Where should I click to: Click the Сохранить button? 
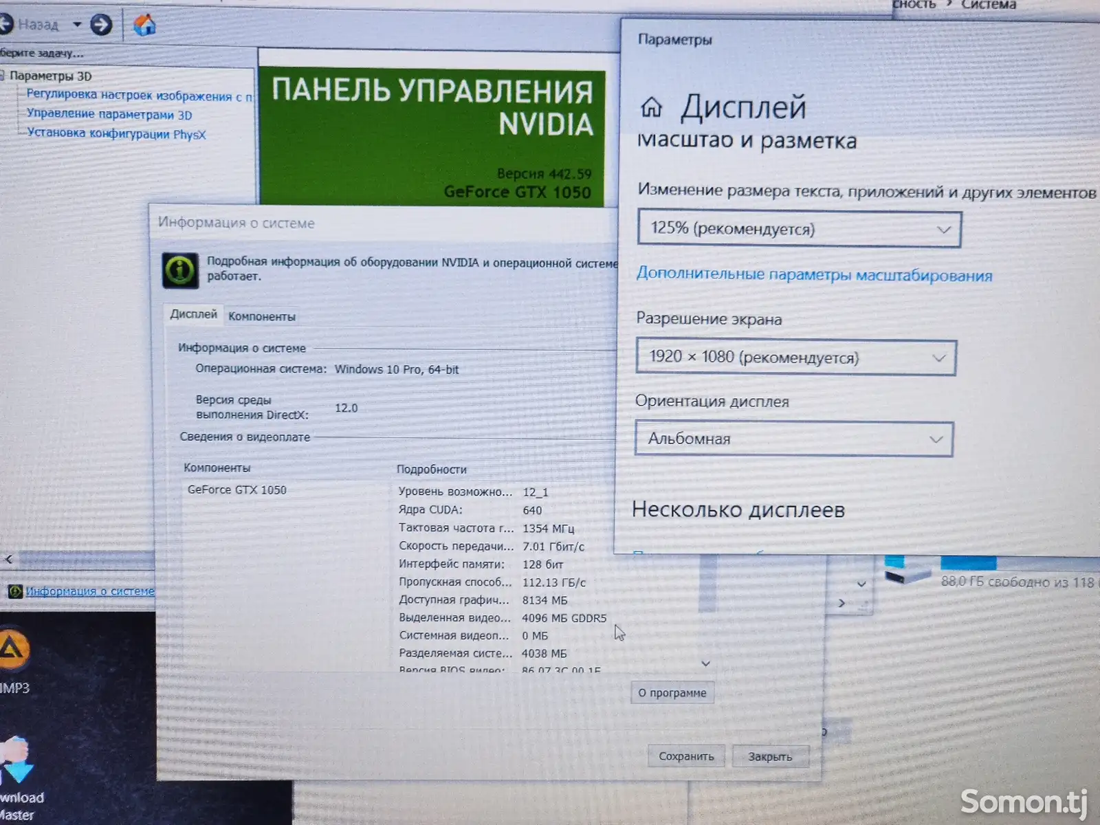(686, 756)
